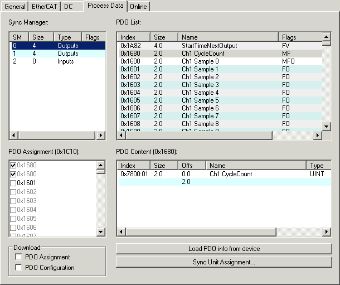Select PDO 0x1606 Ch1 Sample 6 row
The width and height of the screenshot is (340, 285).
coord(221,108)
